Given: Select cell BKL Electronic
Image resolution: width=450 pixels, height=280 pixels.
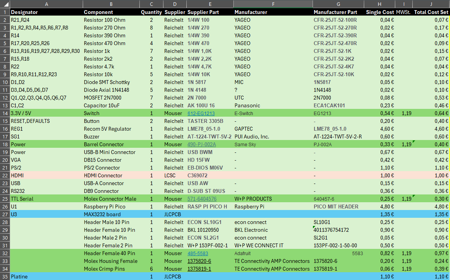Looking at the screenshot, I should 273,230.
